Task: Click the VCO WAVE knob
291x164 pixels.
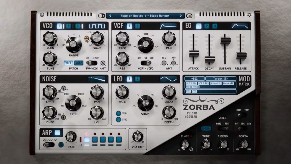Action: point(97,38)
